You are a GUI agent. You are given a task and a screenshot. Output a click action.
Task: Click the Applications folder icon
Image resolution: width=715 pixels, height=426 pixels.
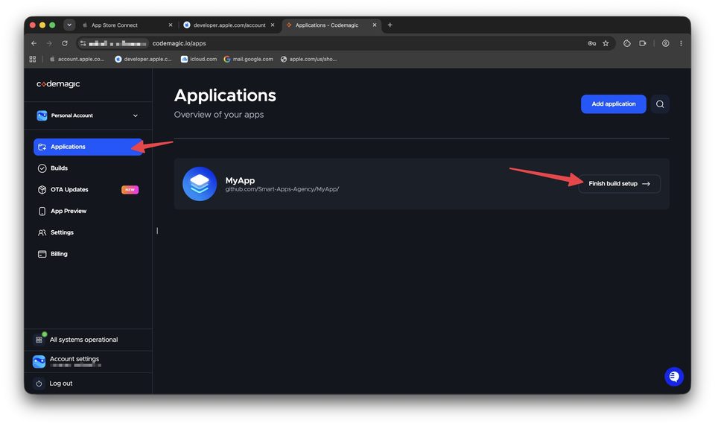[x=42, y=147]
